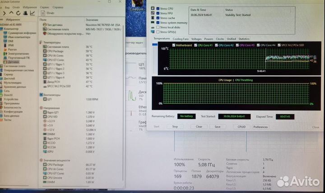325x193 pixels.
Task: Click the Безопасность icon in the tree
Action: (x=1, y=107)
